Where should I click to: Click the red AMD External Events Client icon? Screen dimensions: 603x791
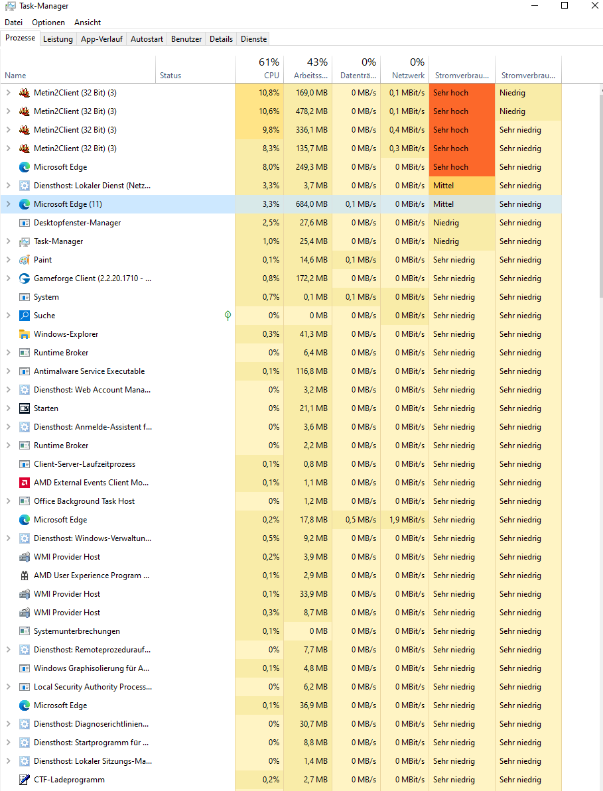25,483
